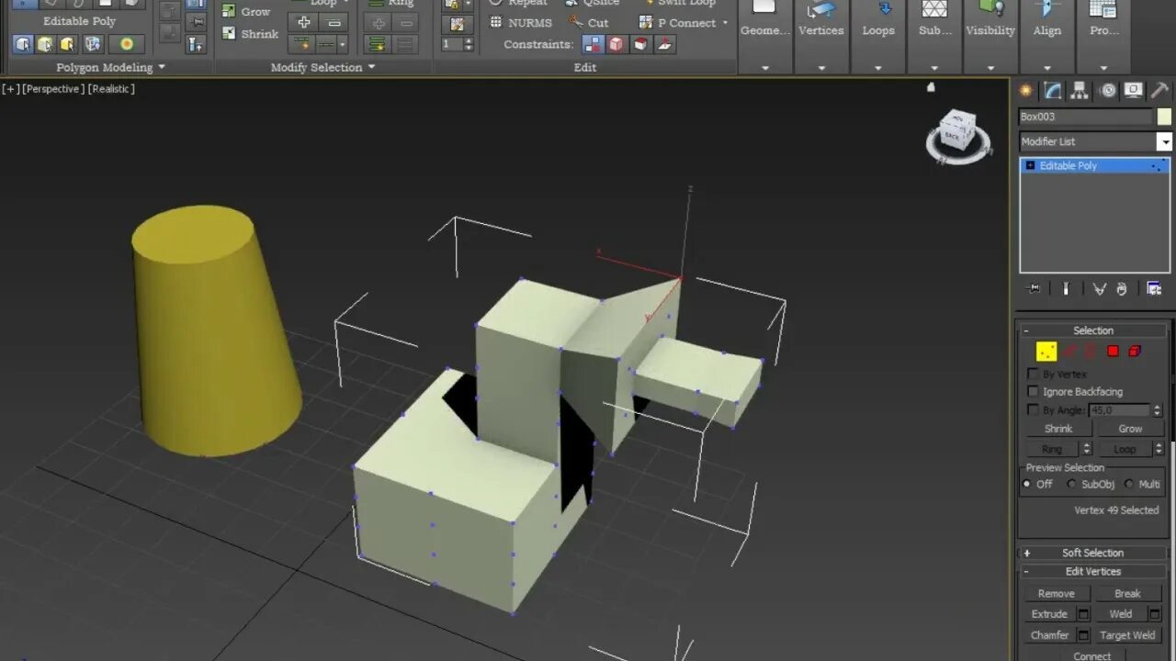Click the Remove vertex button
The width and height of the screenshot is (1176, 661).
pyautogui.click(x=1057, y=593)
